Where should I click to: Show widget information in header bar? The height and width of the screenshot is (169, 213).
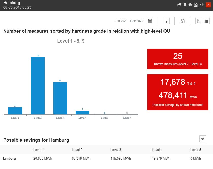click(x=190, y=5)
